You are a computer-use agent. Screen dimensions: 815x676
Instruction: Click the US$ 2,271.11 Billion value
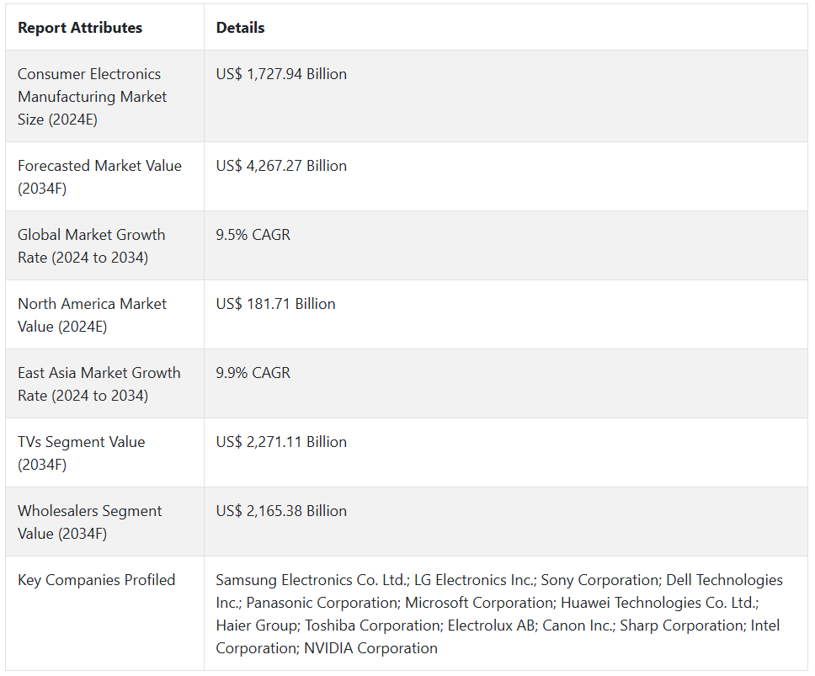(x=281, y=442)
